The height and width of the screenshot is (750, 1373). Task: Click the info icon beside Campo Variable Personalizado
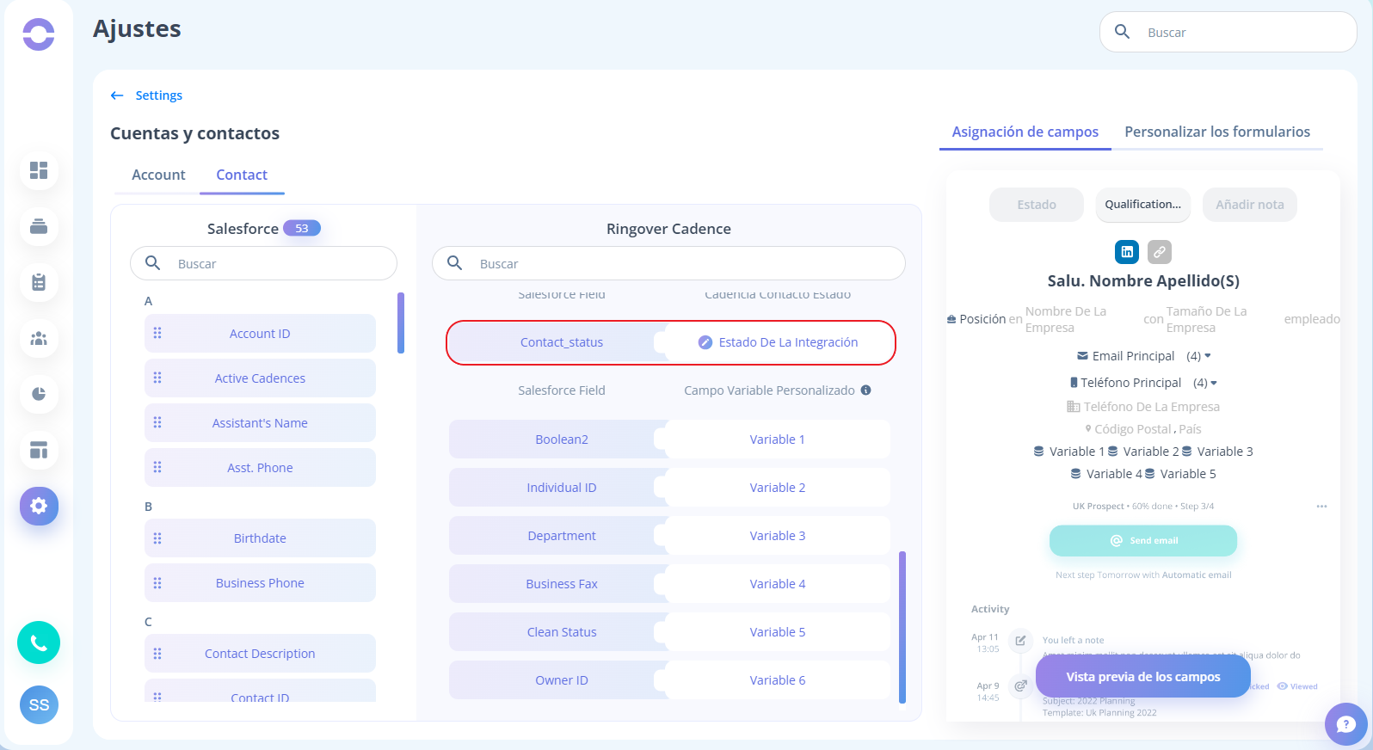(x=866, y=390)
